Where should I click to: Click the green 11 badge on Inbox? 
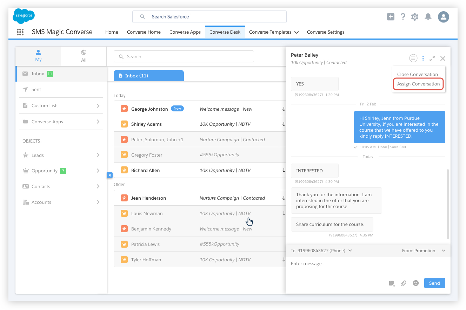point(50,74)
